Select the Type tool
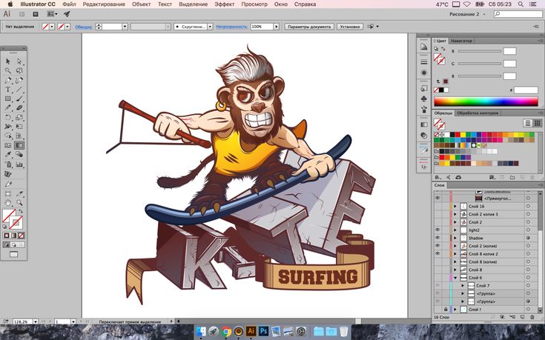Screen dimensions: 545x340 (8, 90)
